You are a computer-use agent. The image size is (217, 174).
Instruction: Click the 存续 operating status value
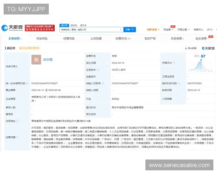click(114, 56)
